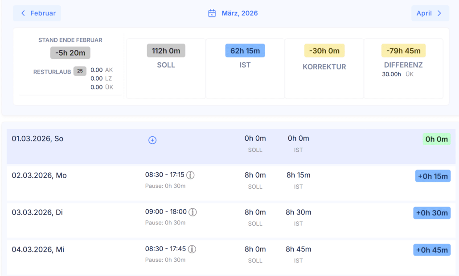This screenshot has height=276, width=459.
Task: Click the +0h 30m badge on 03.03.2026
Action: (432, 213)
